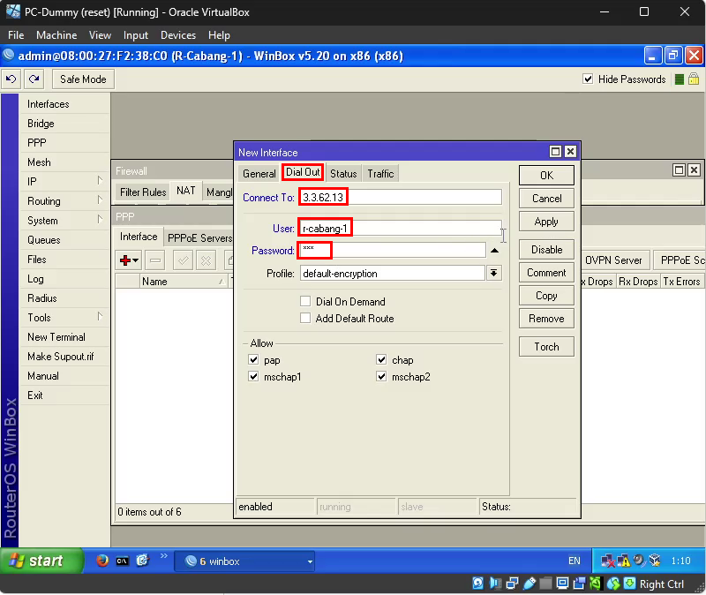Uncheck the mschap2 authentication option
The width and height of the screenshot is (706, 595).
pos(382,377)
